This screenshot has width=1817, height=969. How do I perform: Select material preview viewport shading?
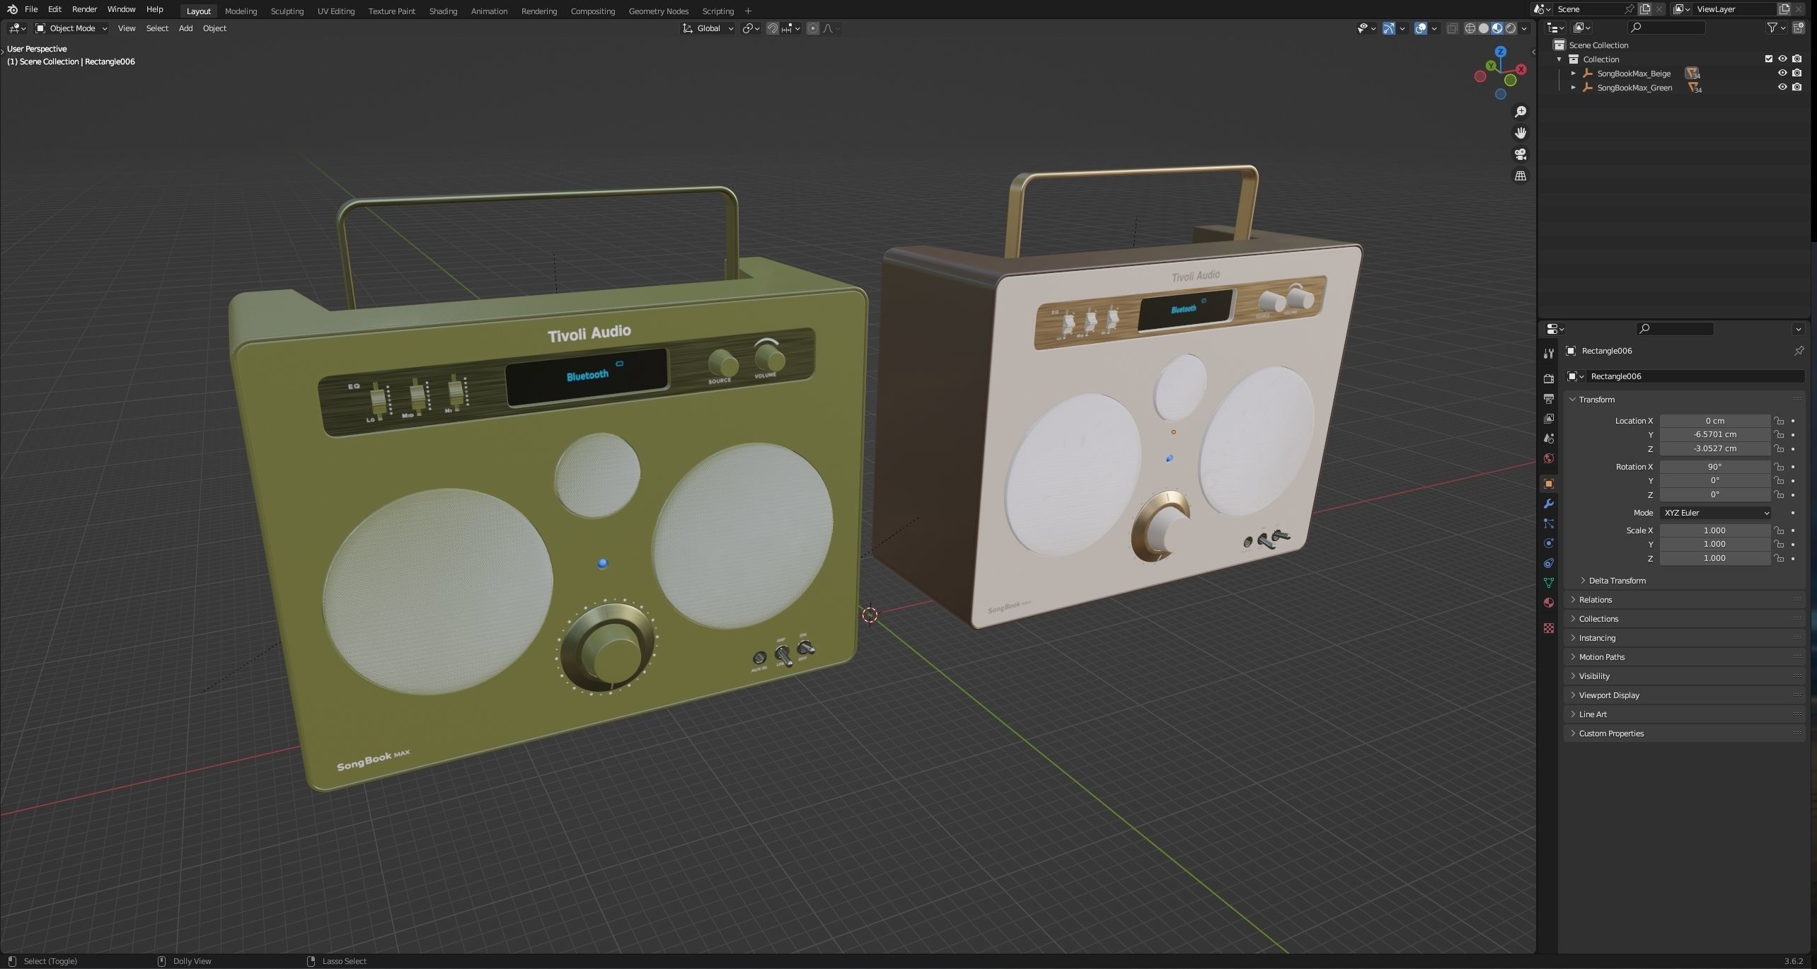pos(1497,28)
